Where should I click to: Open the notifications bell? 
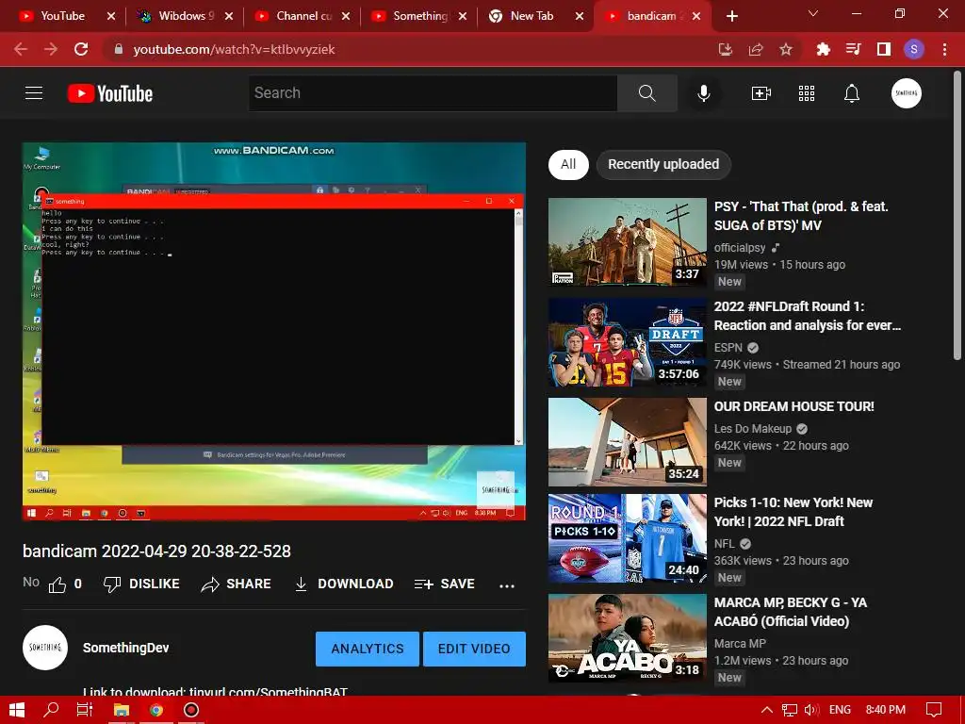point(852,93)
